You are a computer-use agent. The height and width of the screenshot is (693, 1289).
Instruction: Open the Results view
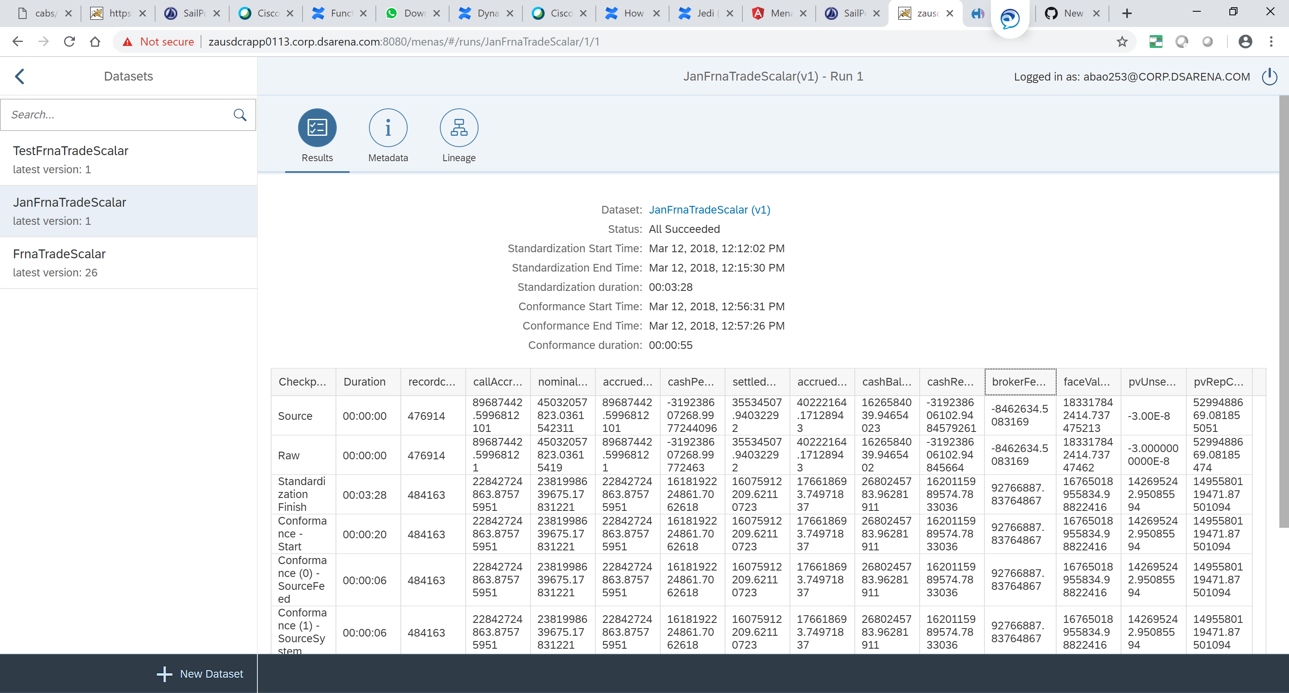pos(317,135)
